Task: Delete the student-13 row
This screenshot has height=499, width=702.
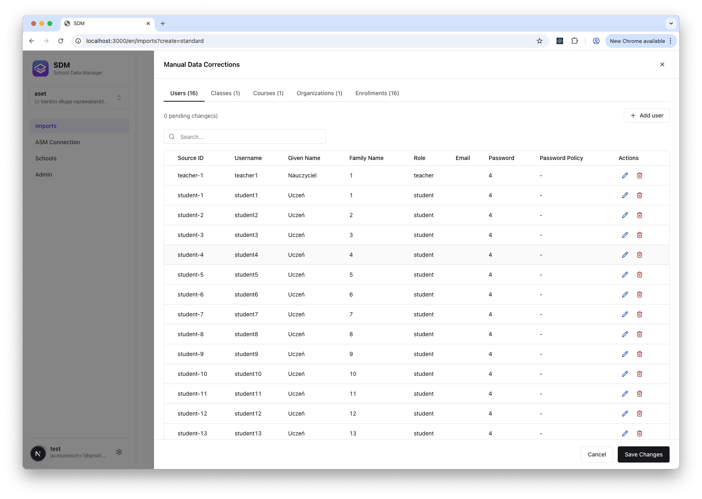Action: [640, 433]
